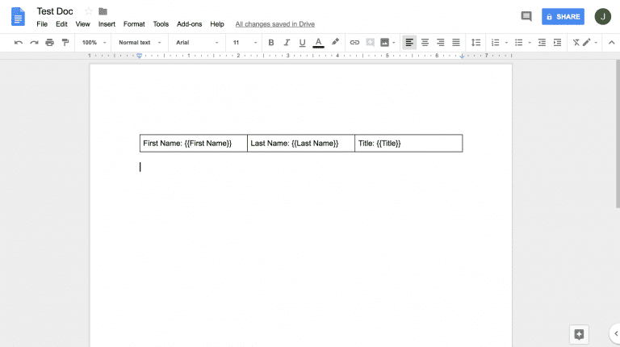
Task: Click the Explore button at bottom right
Action: (578, 334)
